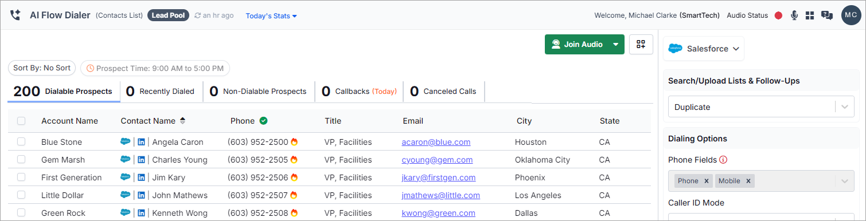Open the help chat icon
The height and width of the screenshot is (221, 866).
tap(827, 15)
